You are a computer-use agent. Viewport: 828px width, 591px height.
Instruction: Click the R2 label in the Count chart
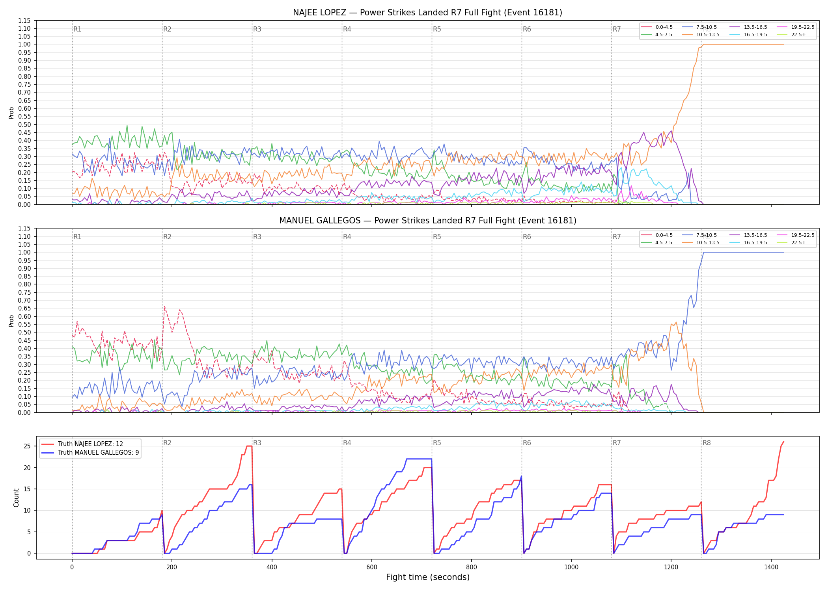point(167,443)
